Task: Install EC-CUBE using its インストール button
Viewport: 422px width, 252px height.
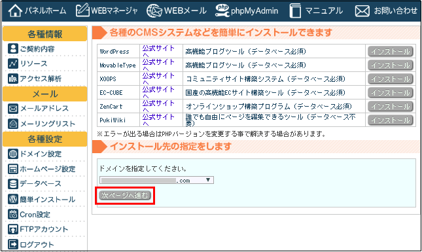Action: (390, 92)
